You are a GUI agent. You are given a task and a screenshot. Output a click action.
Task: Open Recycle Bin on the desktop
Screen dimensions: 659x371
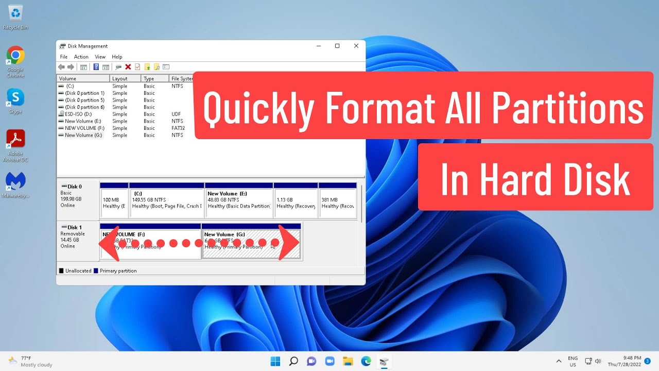pyautogui.click(x=15, y=18)
